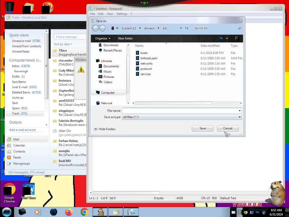
Task: Sort files by Date modified column
Action: (210, 46)
